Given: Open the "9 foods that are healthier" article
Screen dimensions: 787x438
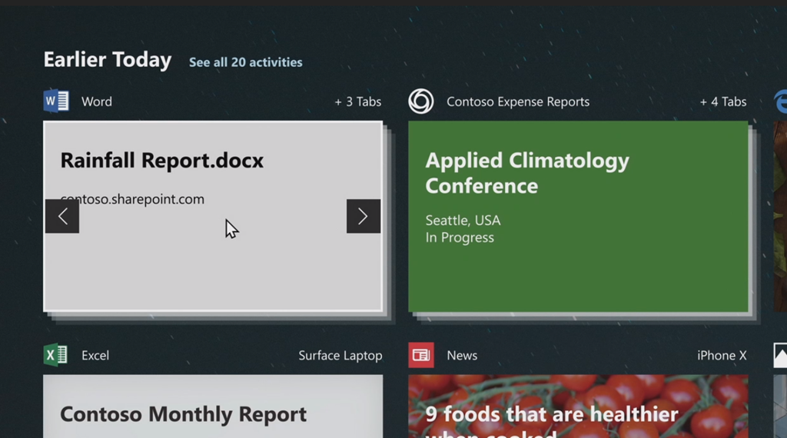Looking at the screenshot, I should 578,407.
